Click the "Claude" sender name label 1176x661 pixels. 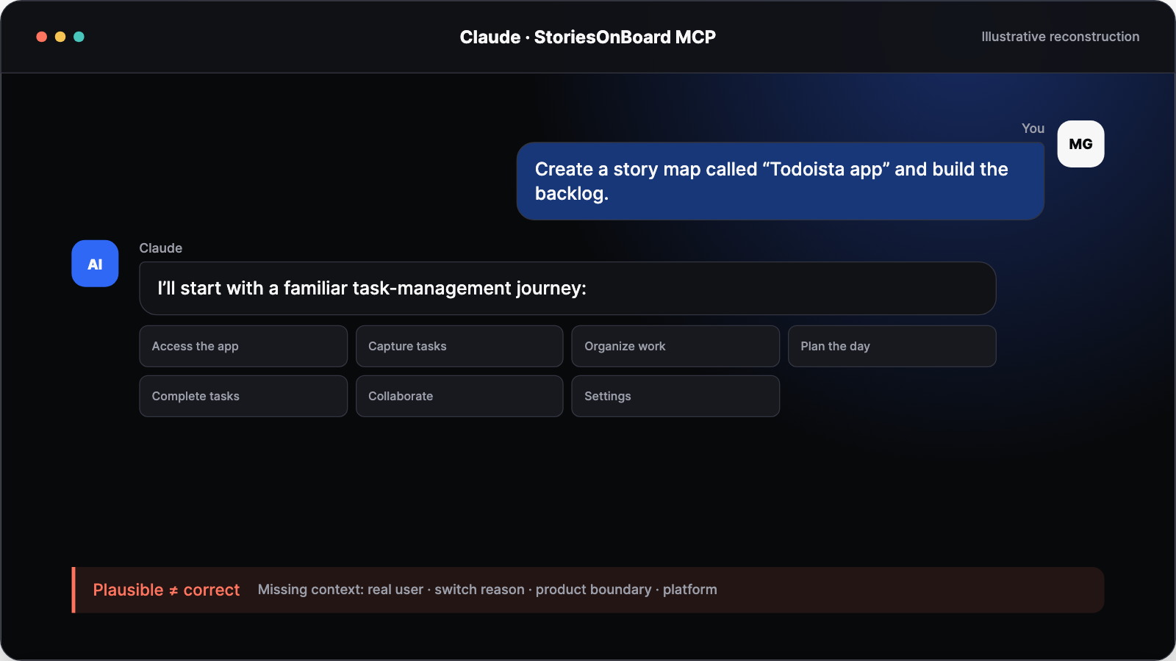[x=161, y=248]
